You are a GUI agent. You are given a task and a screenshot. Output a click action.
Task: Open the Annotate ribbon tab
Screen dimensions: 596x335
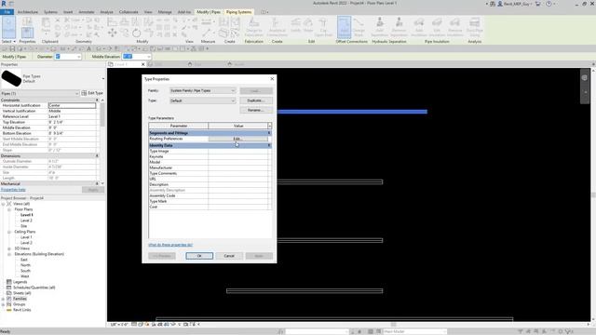(x=87, y=12)
